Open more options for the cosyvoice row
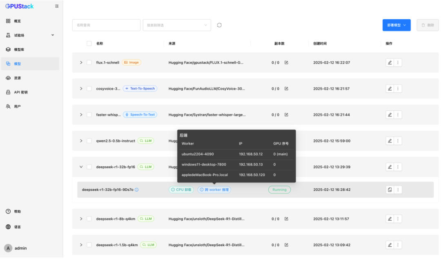Screen dimensions: 441x259 398,89
